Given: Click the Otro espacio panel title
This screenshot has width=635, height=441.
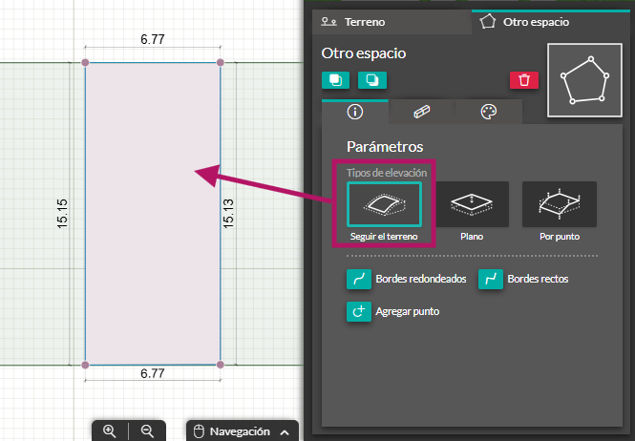Looking at the screenshot, I should pos(364,53).
